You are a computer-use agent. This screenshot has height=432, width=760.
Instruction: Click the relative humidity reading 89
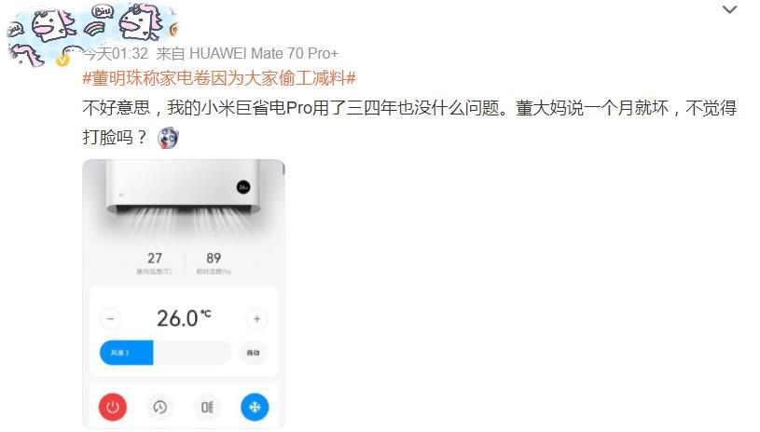214,258
